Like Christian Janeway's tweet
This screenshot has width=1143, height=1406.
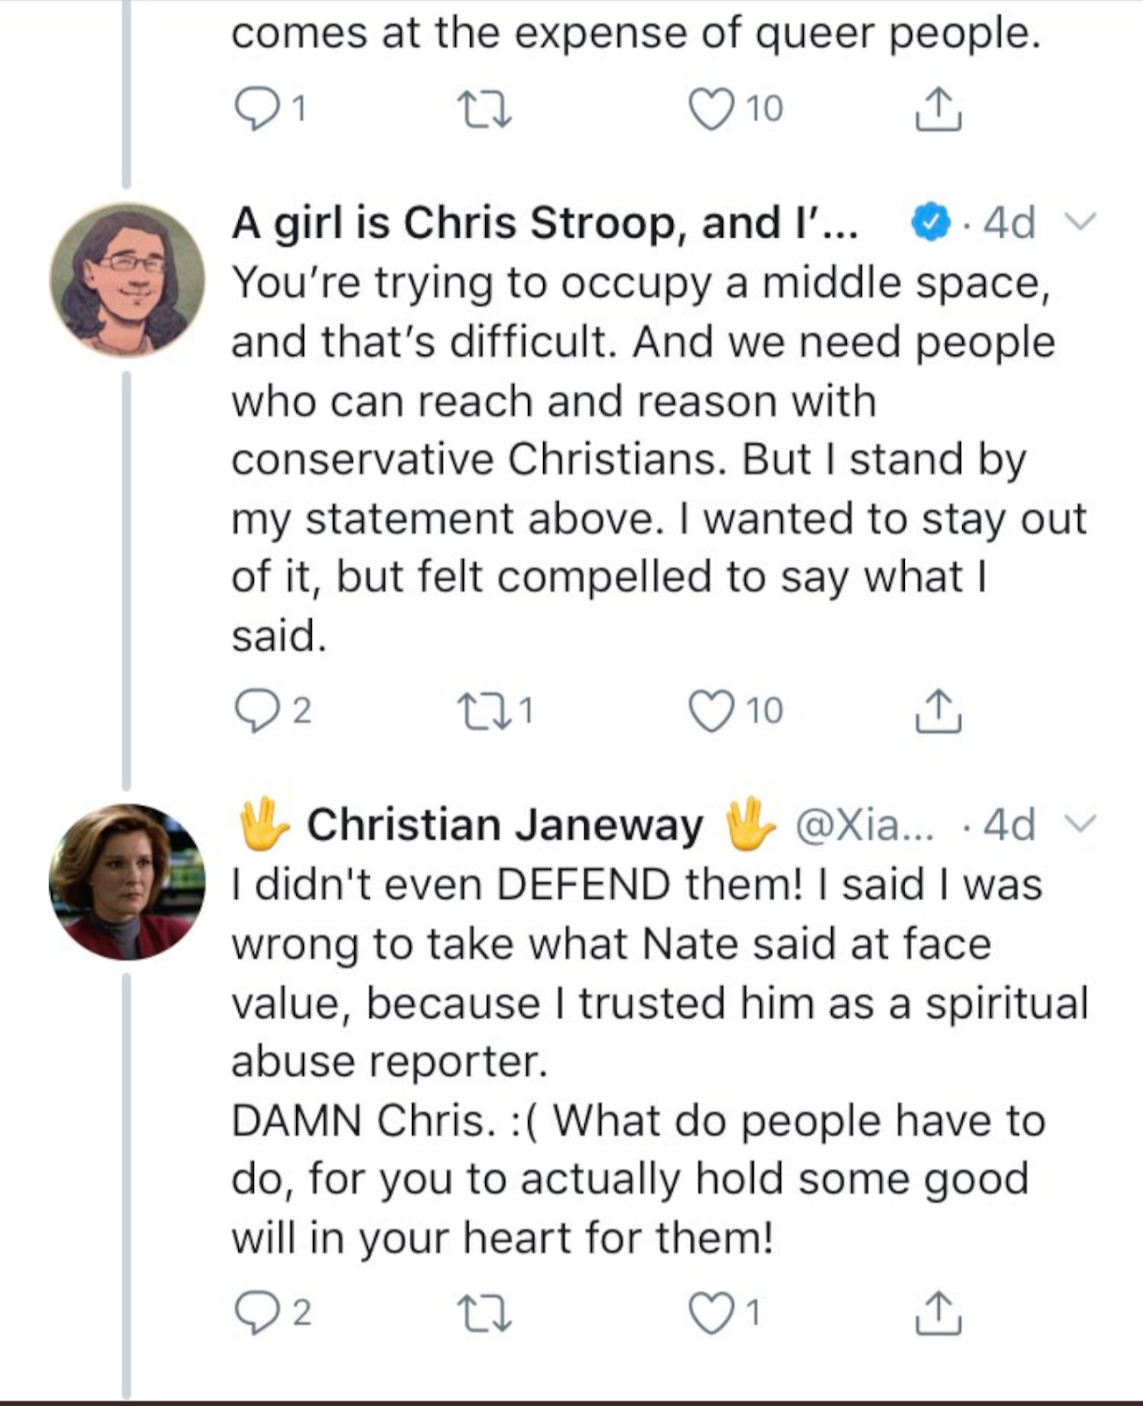[x=711, y=1314]
